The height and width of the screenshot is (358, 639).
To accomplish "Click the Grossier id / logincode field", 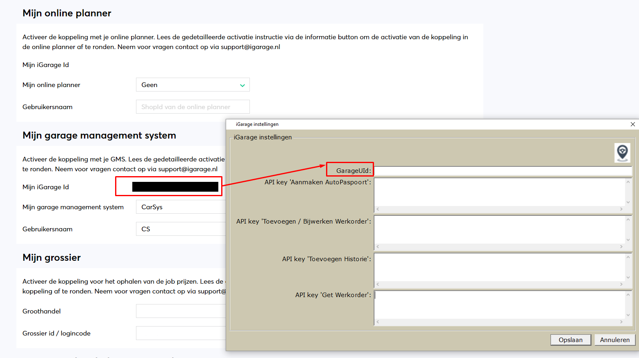I will [x=181, y=333].
